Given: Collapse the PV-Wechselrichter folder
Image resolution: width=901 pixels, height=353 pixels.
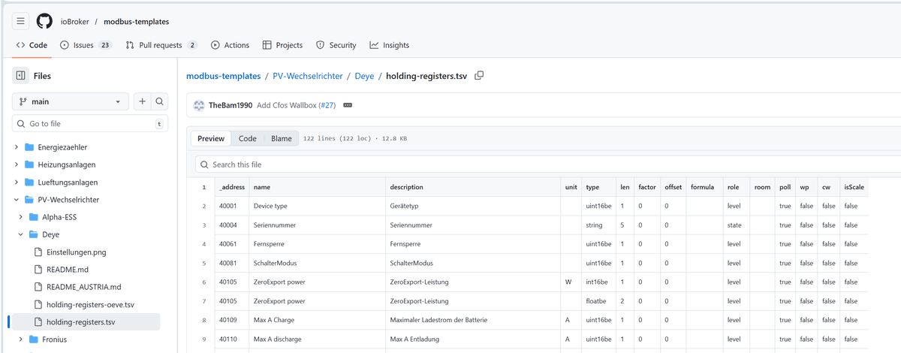Looking at the screenshot, I should click(17, 200).
